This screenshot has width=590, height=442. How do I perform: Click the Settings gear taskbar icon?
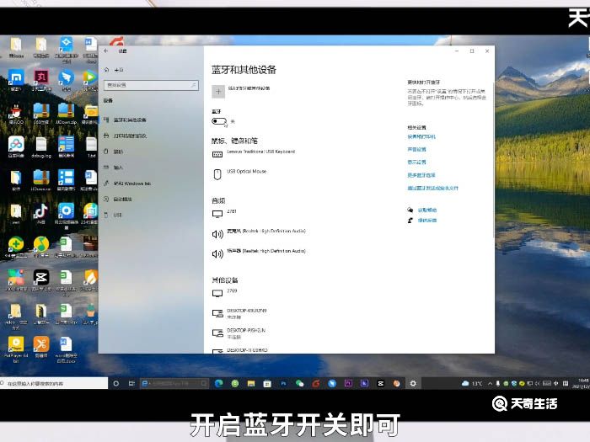[x=413, y=383]
